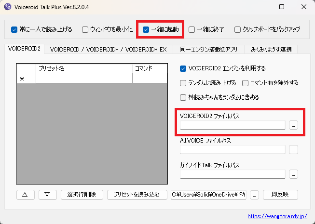Browse for preset folder next to path

point(254,195)
